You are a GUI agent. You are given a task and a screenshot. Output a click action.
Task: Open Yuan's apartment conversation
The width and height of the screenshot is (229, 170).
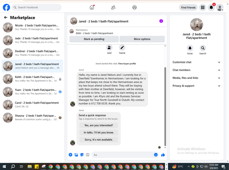click(x=32, y=92)
